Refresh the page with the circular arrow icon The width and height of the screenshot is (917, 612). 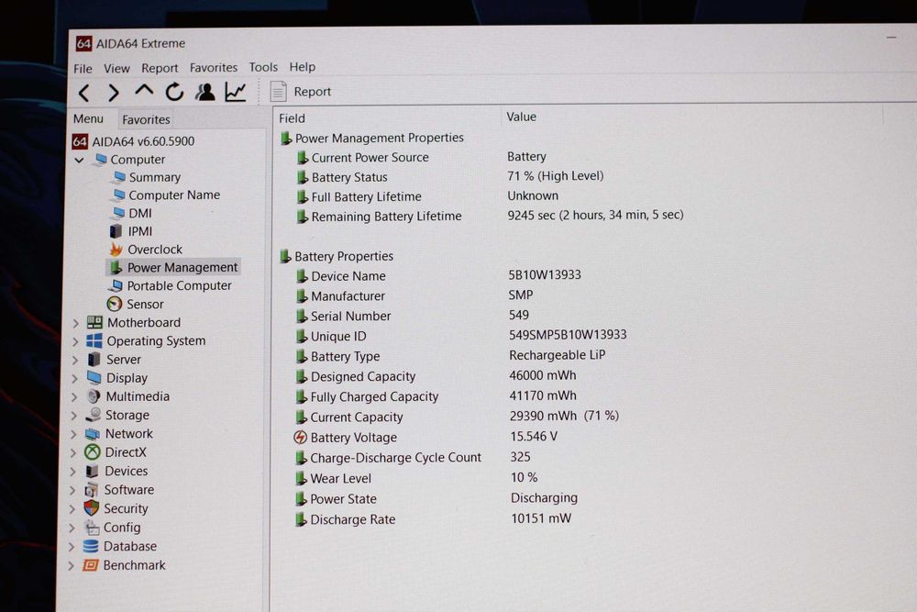(x=174, y=92)
